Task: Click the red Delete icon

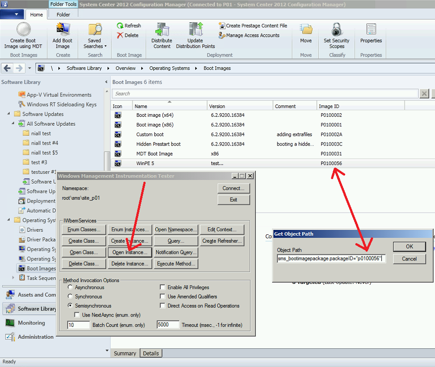Action: [x=120, y=35]
